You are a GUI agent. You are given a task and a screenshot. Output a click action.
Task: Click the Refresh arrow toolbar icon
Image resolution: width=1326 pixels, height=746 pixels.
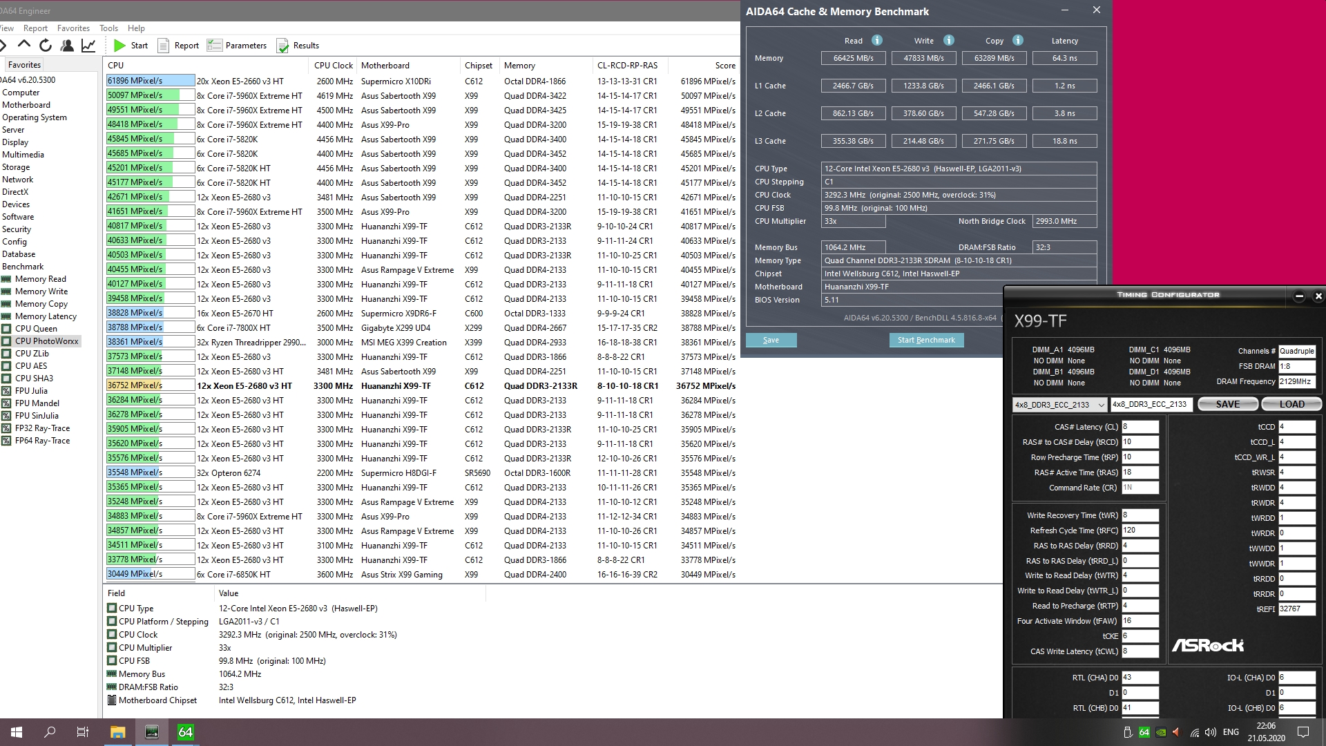pos(46,46)
